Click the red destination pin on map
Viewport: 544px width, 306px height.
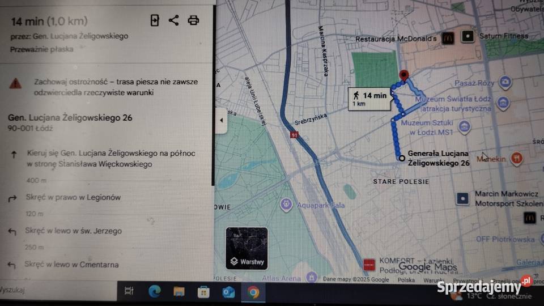[404, 75]
